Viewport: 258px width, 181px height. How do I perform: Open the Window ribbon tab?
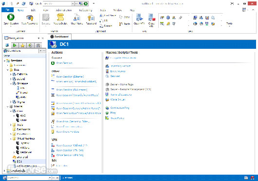[x=117, y=10]
